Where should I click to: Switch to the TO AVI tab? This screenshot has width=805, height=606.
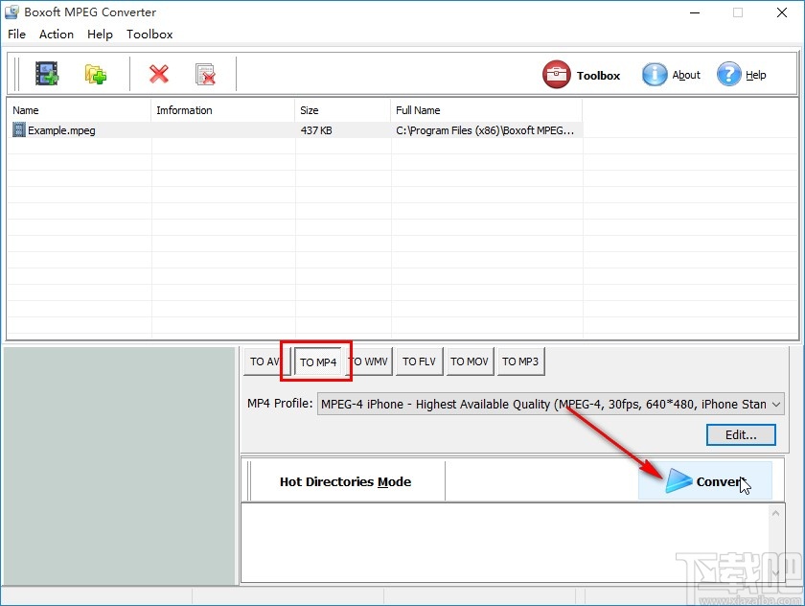264,361
